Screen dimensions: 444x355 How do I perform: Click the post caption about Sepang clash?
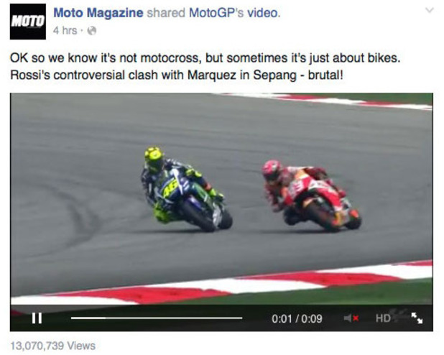205,66
